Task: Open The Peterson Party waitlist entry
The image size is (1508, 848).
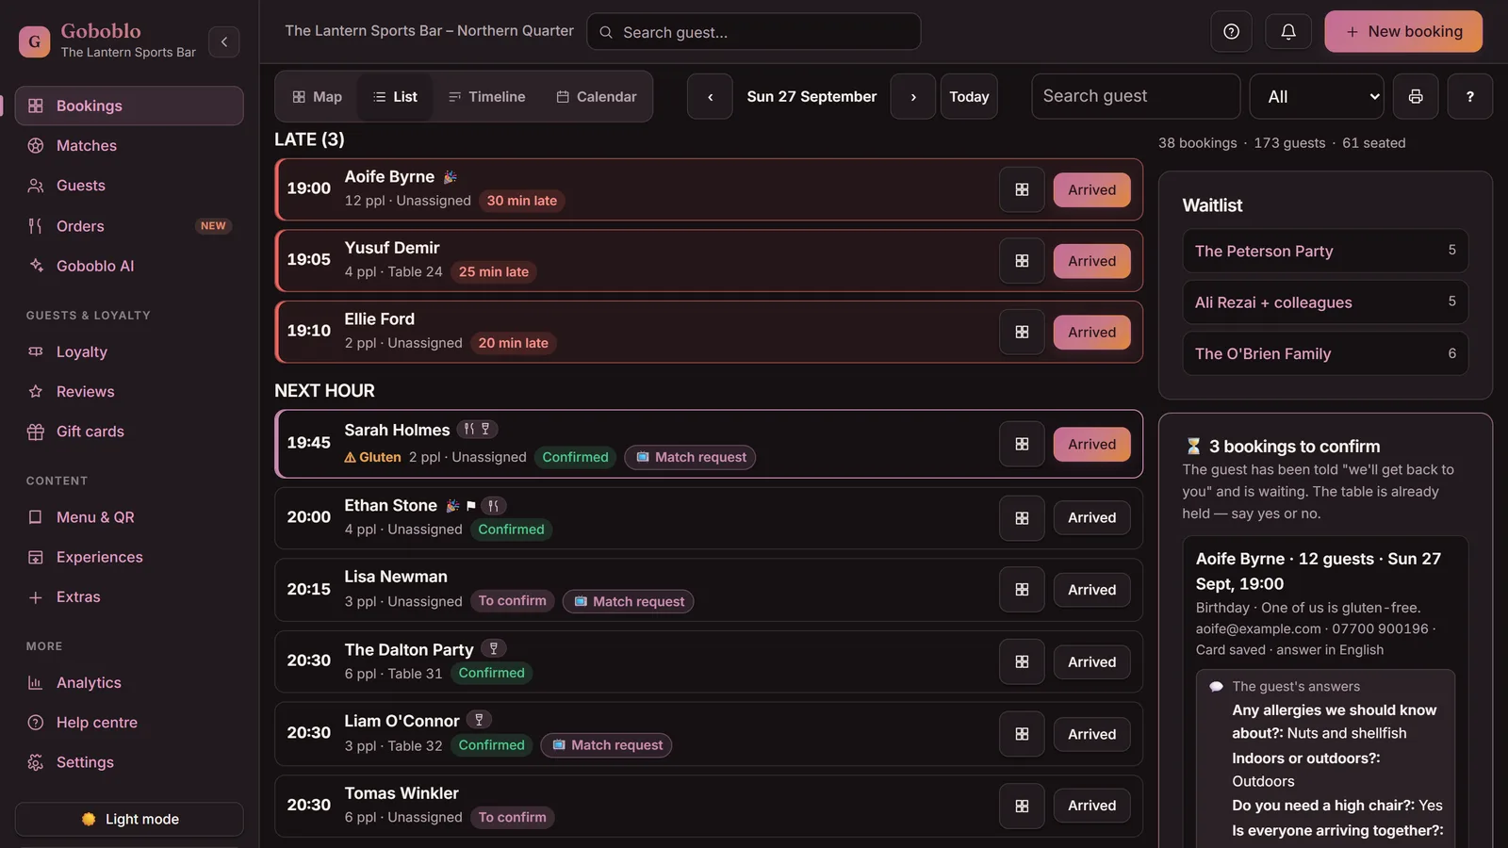Action: click(x=1325, y=251)
